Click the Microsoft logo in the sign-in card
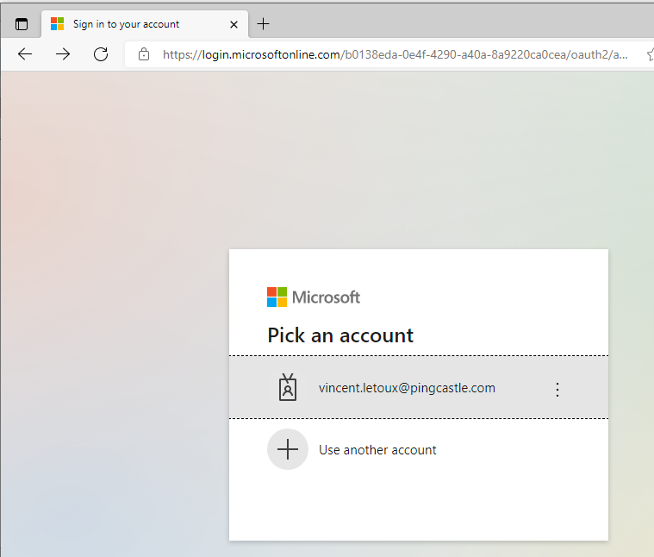Image resolution: width=654 pixels, height=557 pixels. [x=277, y=297]
